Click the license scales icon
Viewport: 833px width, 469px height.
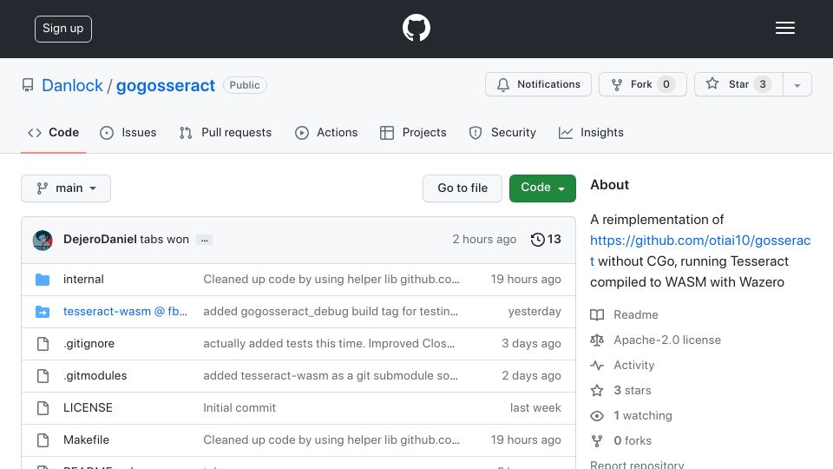pyautogui.click(x=597, y=340)
